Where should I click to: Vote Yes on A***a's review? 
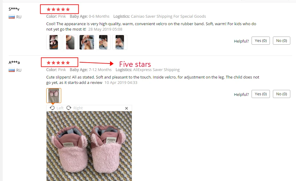(261, 94)
